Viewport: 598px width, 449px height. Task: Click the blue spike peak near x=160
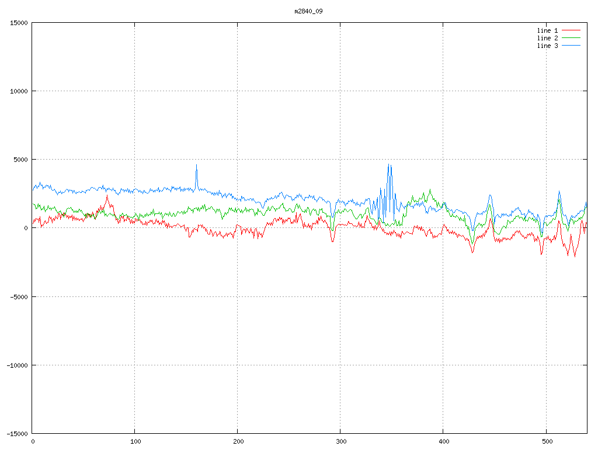196,165
